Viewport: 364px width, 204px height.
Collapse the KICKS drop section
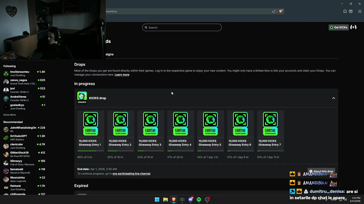pos(334,98)
